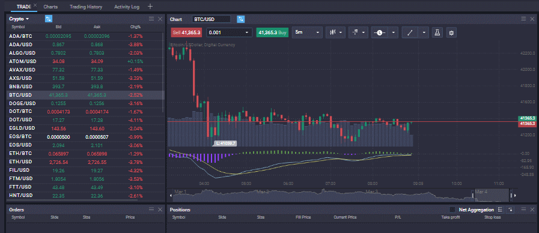
Task: Close the Chart panel
Action: click(532, 19)
